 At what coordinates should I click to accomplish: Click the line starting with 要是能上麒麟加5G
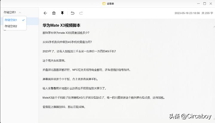coord(64,107)
